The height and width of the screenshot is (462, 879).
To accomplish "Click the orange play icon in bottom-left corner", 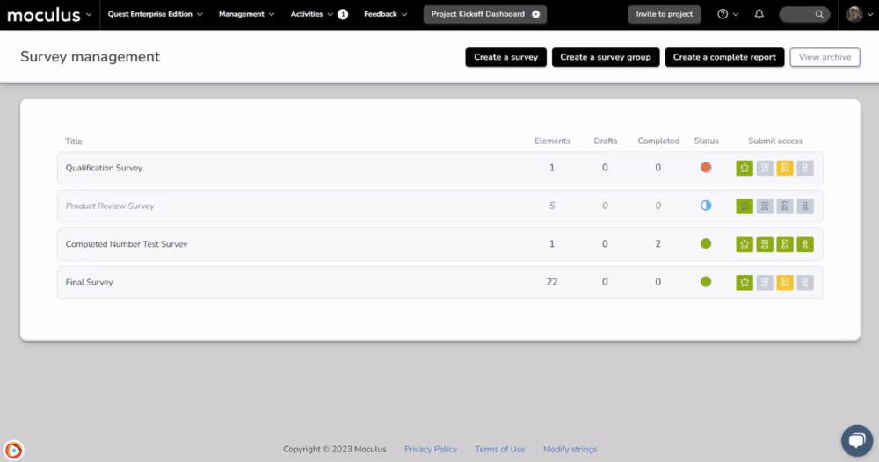I will tap(13, 450).
